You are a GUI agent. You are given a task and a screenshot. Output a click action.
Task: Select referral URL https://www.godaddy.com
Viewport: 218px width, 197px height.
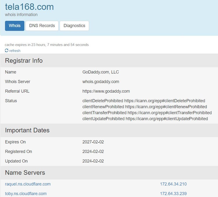click(x=106, y=91)
